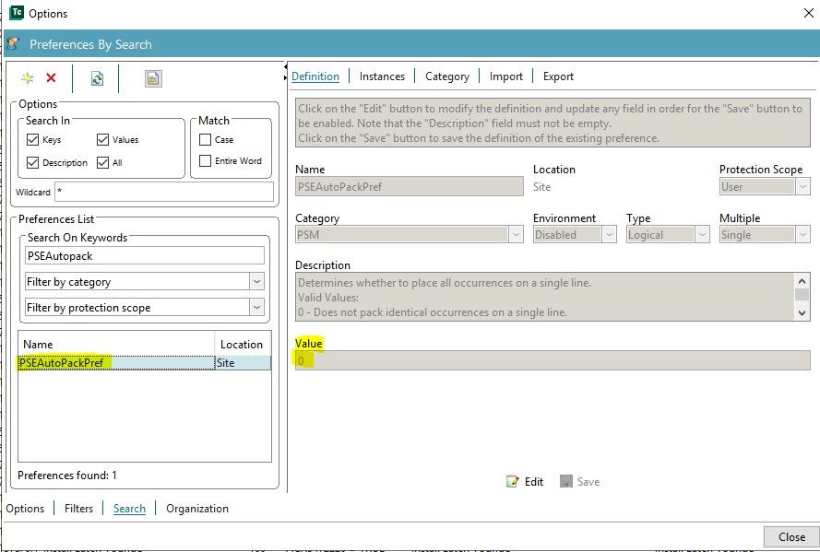Click the document report icon in toolbar
Screen dimensions: 820x552
pos(153,79)
